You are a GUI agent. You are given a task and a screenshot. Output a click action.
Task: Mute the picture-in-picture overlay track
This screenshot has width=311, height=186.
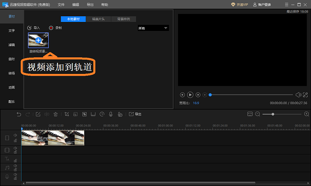point(15,148)
